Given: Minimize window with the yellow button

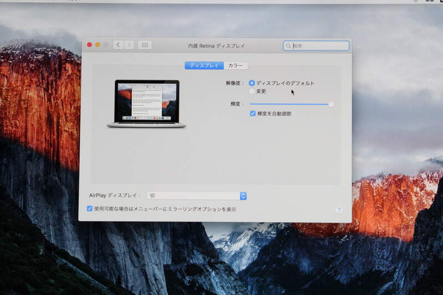Looking at the screenshot, I should coord(98,45).
